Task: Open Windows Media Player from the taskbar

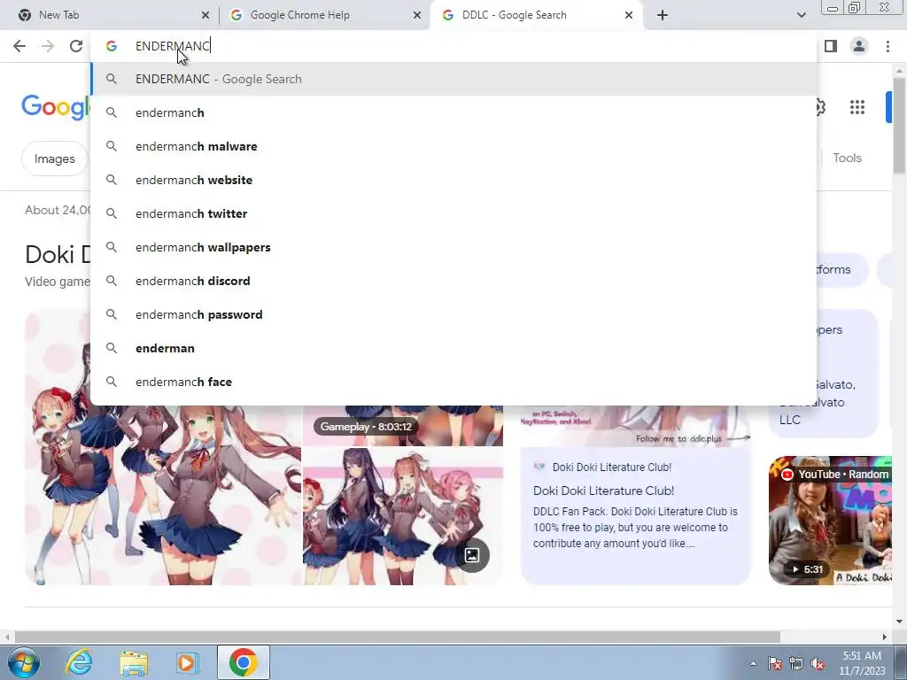Action: pyautogui.click(x=187, y=662)
